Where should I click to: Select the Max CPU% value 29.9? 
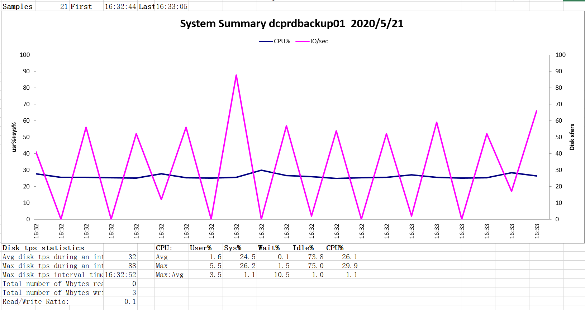click(x=342, y=266)
